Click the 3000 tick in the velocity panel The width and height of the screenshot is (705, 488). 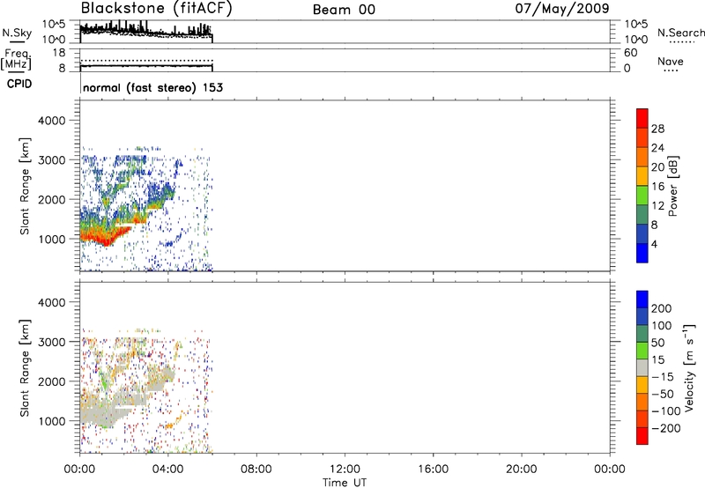(51, 342)
